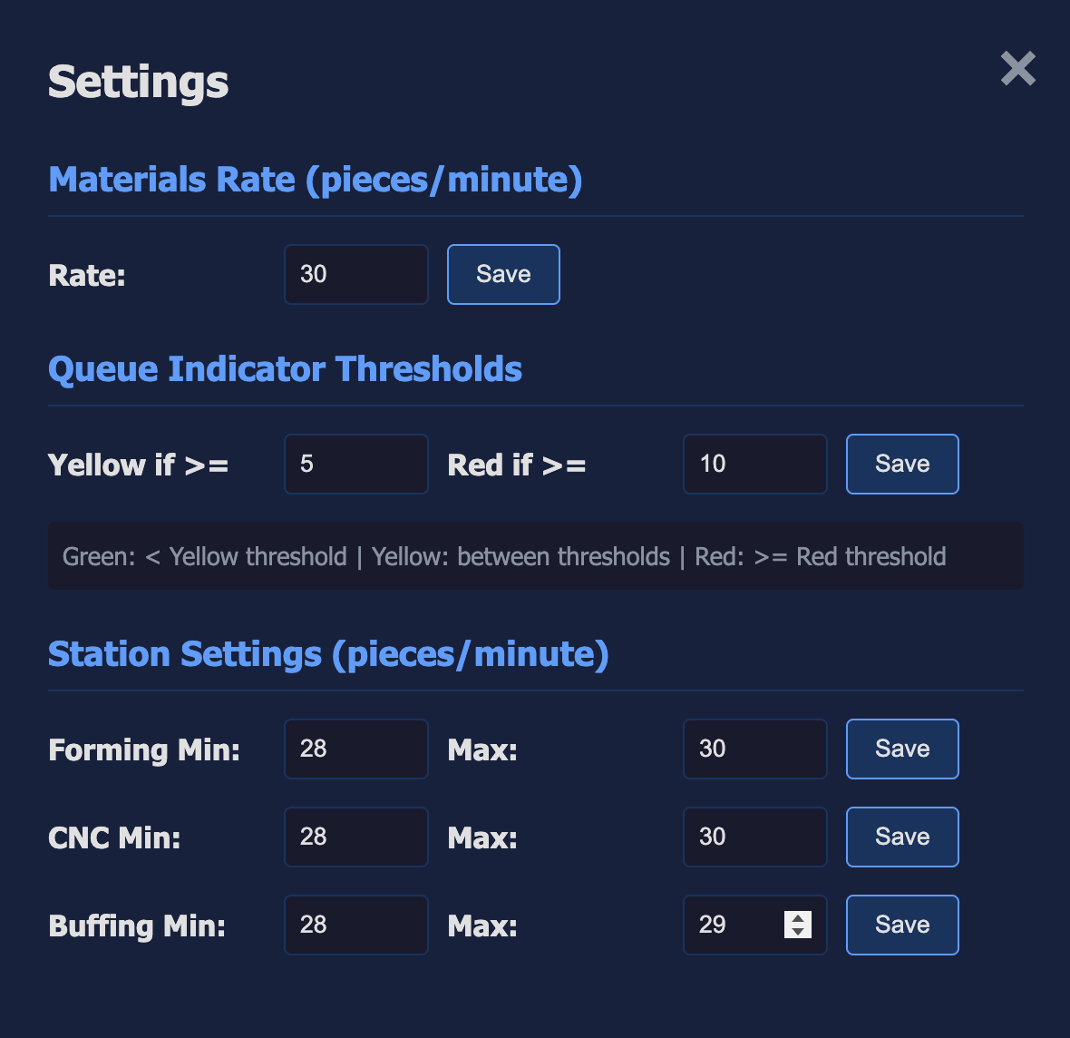Click the Materials Rate input field
Screen dimensions: 1070x1038
[355, 274]
